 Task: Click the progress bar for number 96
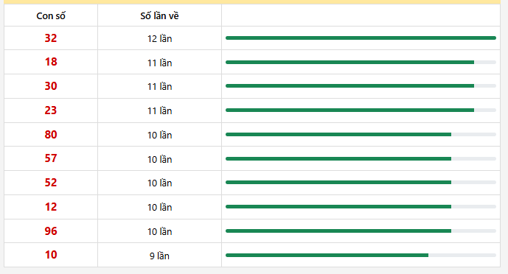coord(361,231)
